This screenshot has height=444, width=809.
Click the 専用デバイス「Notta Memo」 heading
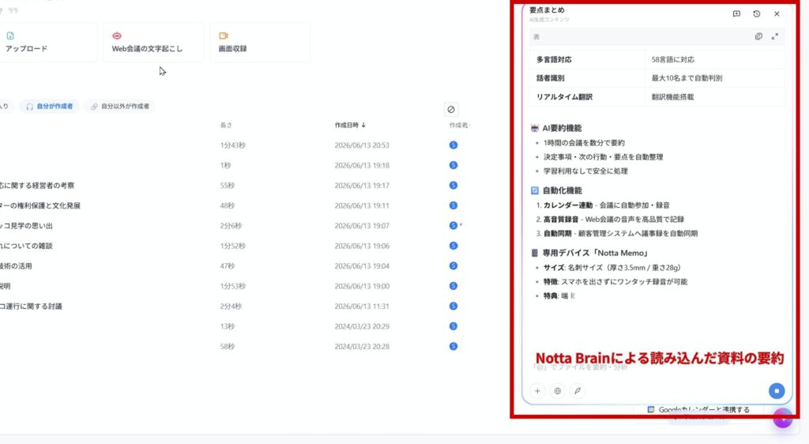(595, 253)
